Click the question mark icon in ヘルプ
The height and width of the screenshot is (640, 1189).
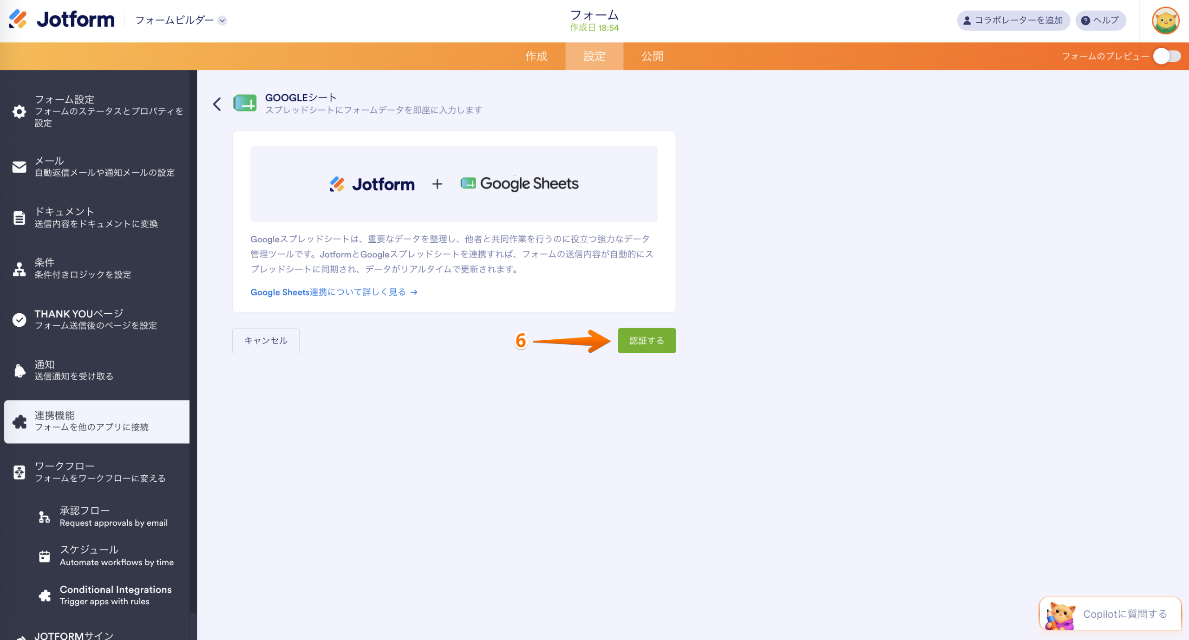coord(1085,20)
